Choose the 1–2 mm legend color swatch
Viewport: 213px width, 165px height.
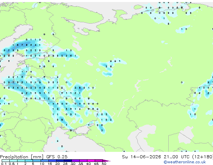pyautogui.click(x=21, y=161)
